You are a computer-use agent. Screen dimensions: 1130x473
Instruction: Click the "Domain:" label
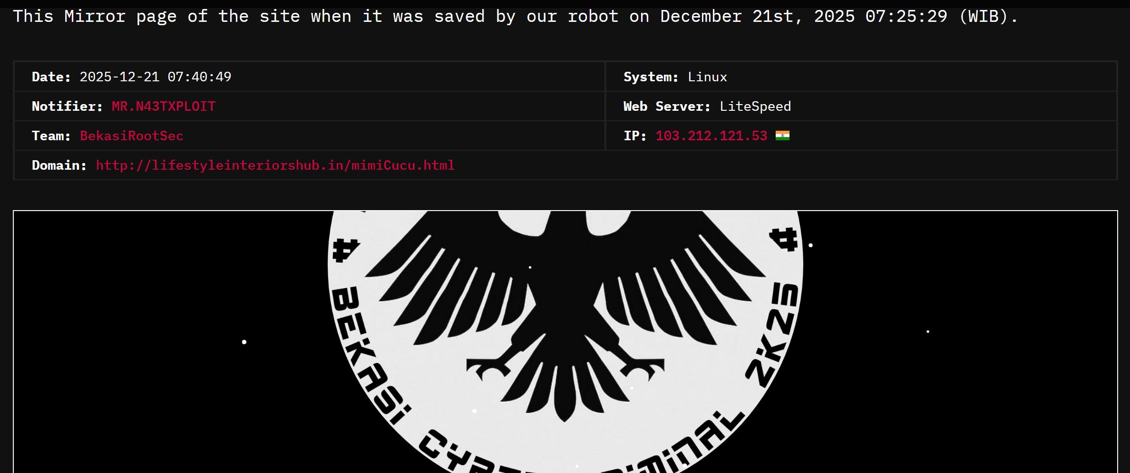coord(59,165)
